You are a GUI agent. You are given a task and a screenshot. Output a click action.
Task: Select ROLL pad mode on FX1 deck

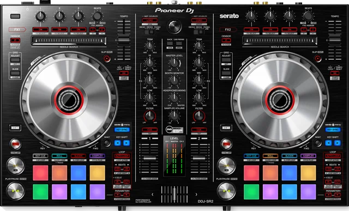tap(59, 156)
